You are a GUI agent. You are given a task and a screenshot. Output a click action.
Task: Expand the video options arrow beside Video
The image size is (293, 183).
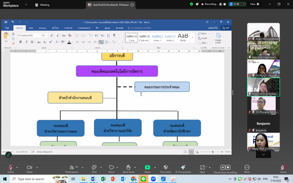pos(37,167)
